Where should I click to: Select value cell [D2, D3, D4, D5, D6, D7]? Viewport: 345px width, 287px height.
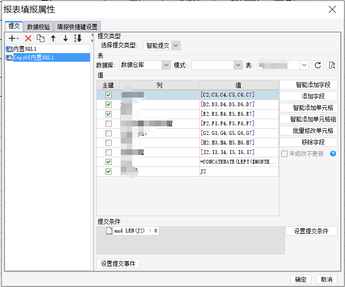[x=239, y=105]
